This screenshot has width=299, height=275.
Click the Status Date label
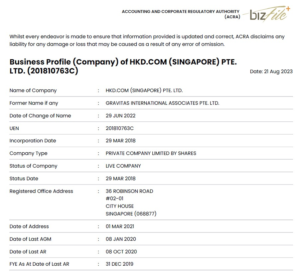pyautogui.click(x=24, y=179)
